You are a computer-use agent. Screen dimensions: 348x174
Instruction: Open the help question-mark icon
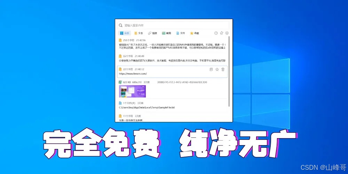click(x=216, y=33)
